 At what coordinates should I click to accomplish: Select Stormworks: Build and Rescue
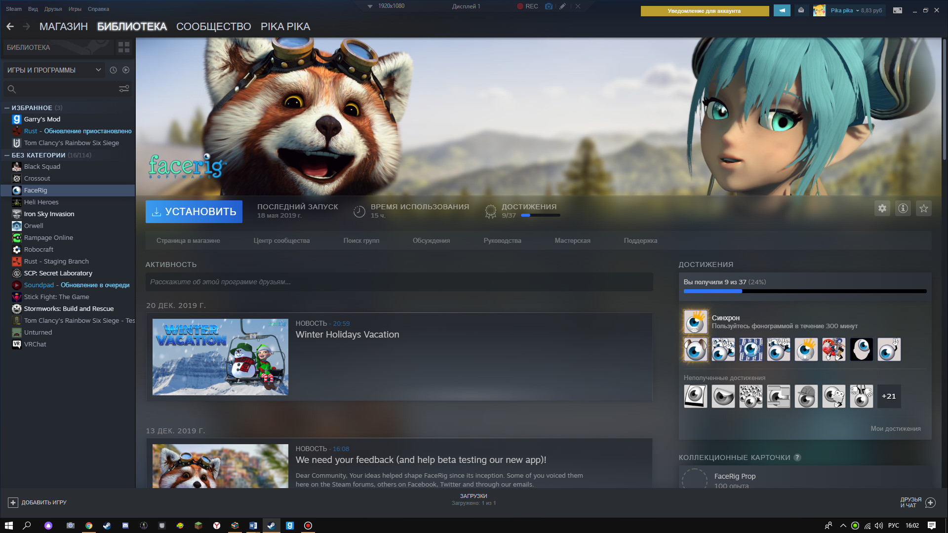[68, 309]
